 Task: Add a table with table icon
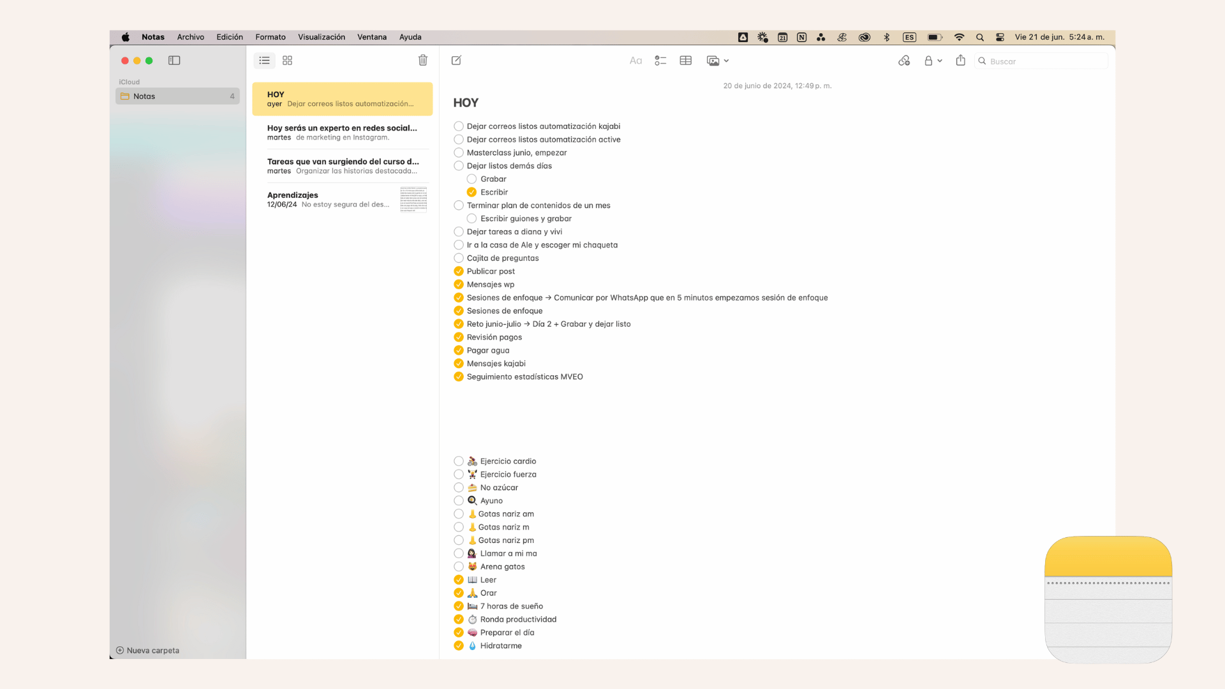click(x=686, y=61)
